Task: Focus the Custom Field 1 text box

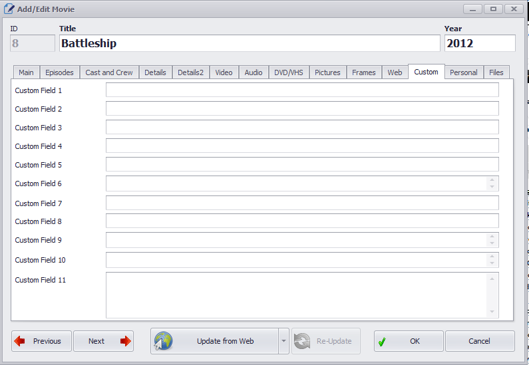Action: click(301, 90)
